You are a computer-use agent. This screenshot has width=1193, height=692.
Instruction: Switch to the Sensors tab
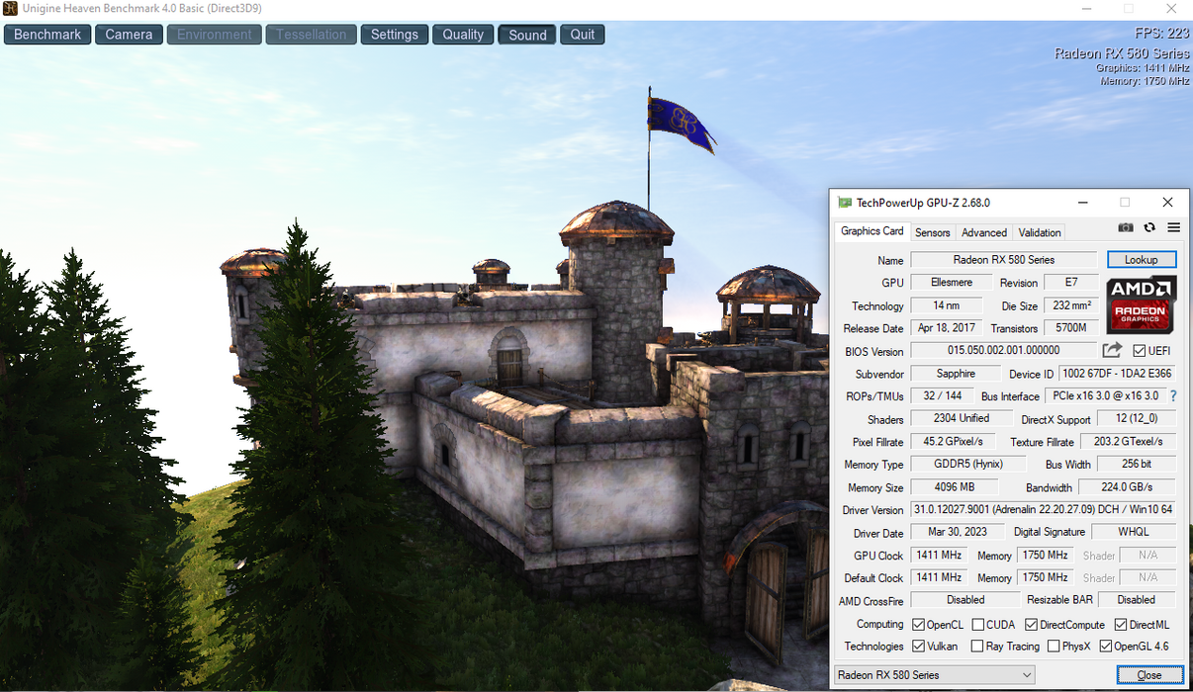click(x=932, y=232)
